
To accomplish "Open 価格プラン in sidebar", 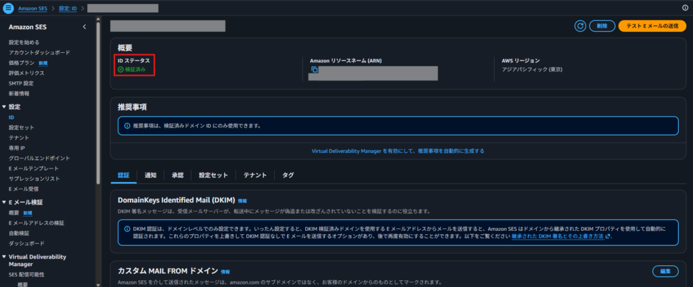I will click(22, 63).
